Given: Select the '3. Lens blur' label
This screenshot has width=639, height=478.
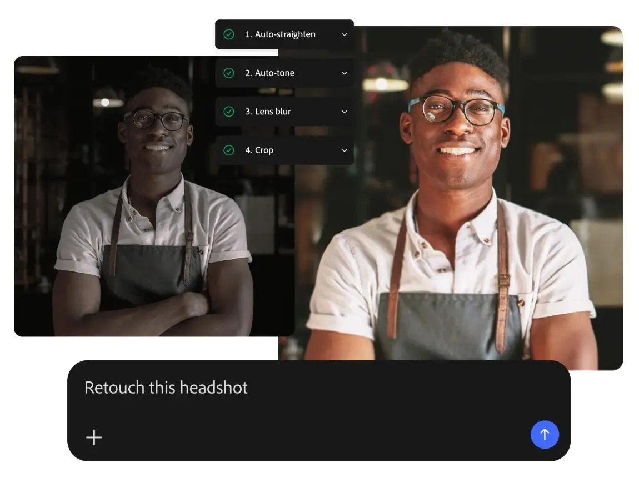Looking at the screenshot, I should [268, 112].
